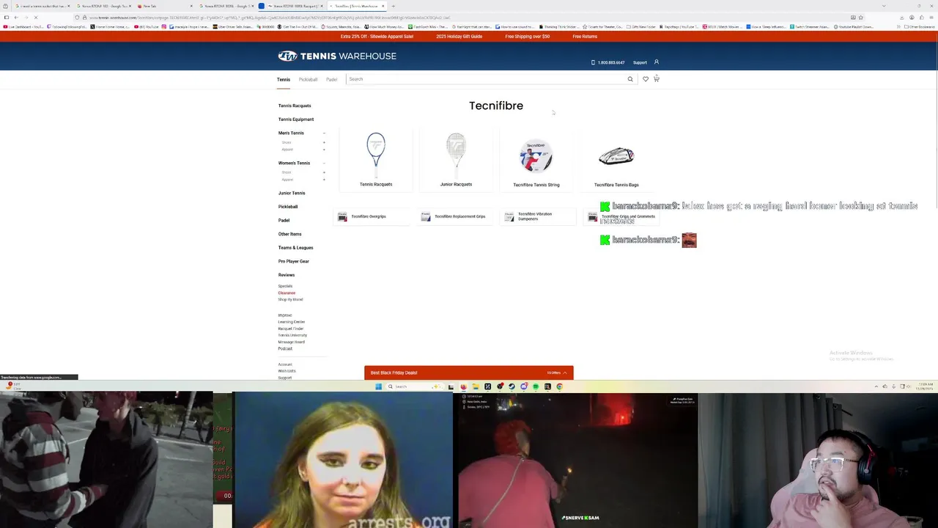The width and height of the screenshot is (938, 528).
Task: Open the Tecnifibre Vibration Dampeners card
Action: tap(537, 216)
